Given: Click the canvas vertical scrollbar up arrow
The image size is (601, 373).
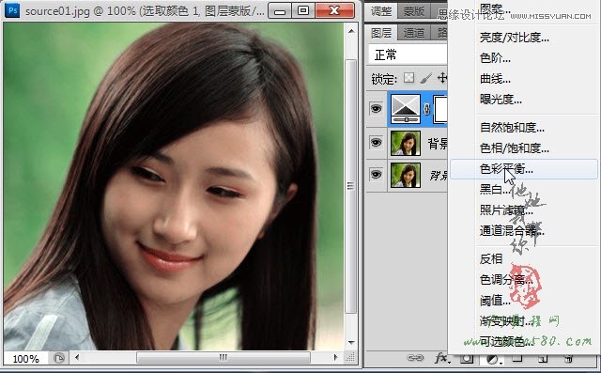Looking at the screenshot, I should click(351, 31).
